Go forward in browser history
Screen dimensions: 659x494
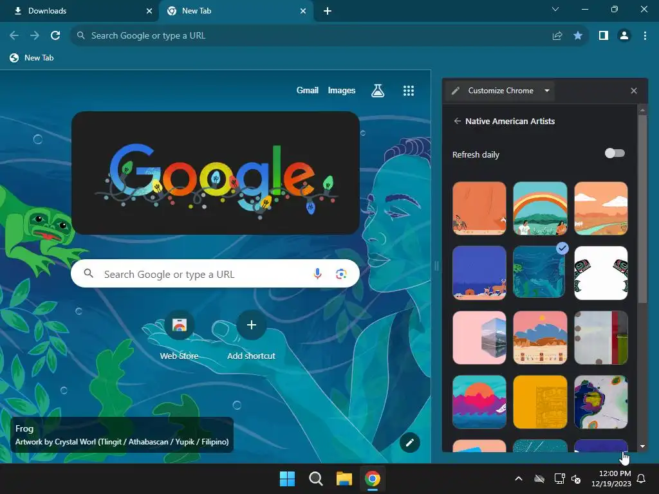[35, 36]
